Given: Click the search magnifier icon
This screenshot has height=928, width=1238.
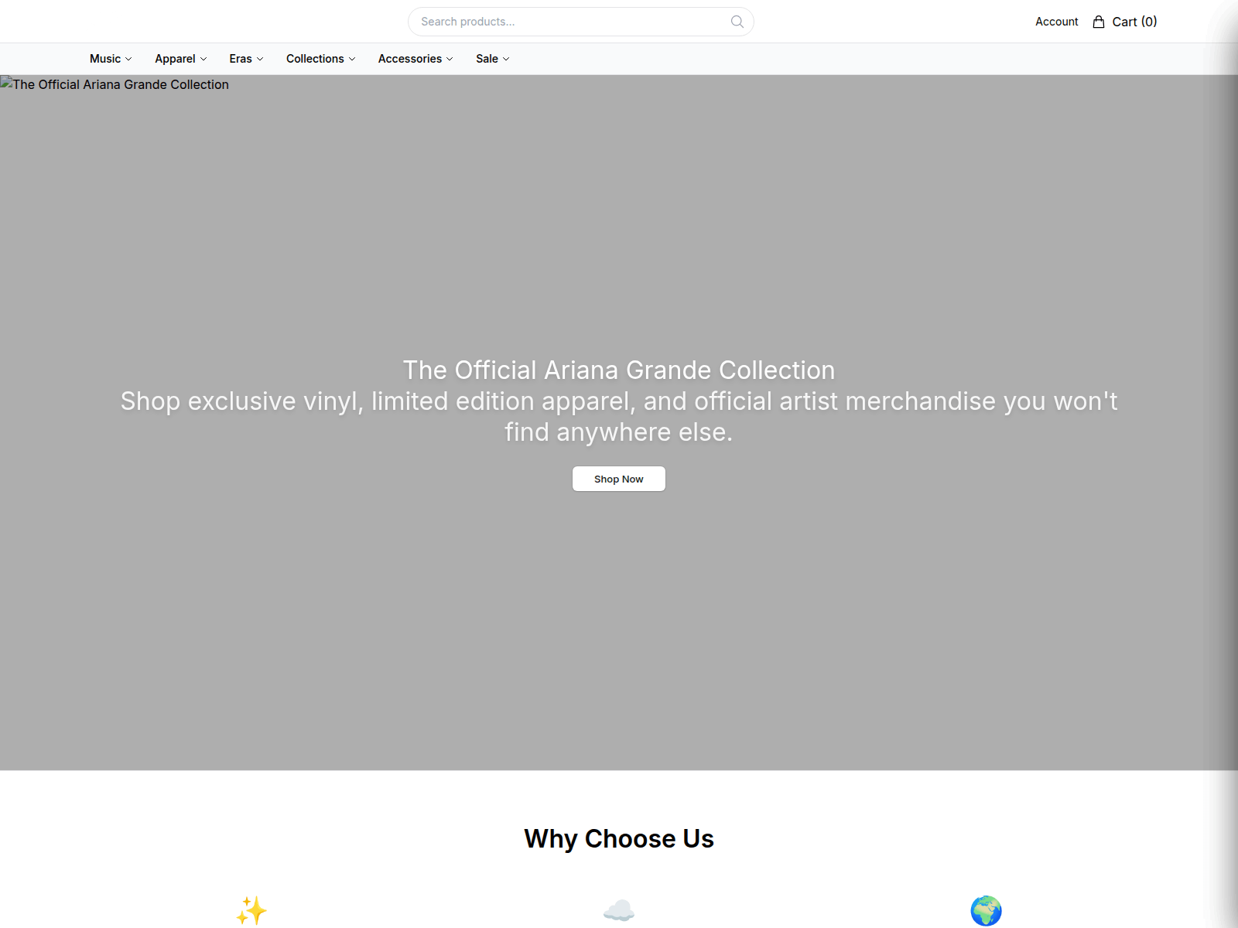Looking at the screenshot, I should (x=737, y=22).
